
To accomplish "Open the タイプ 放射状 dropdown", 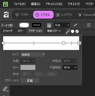I will (33, 55).
